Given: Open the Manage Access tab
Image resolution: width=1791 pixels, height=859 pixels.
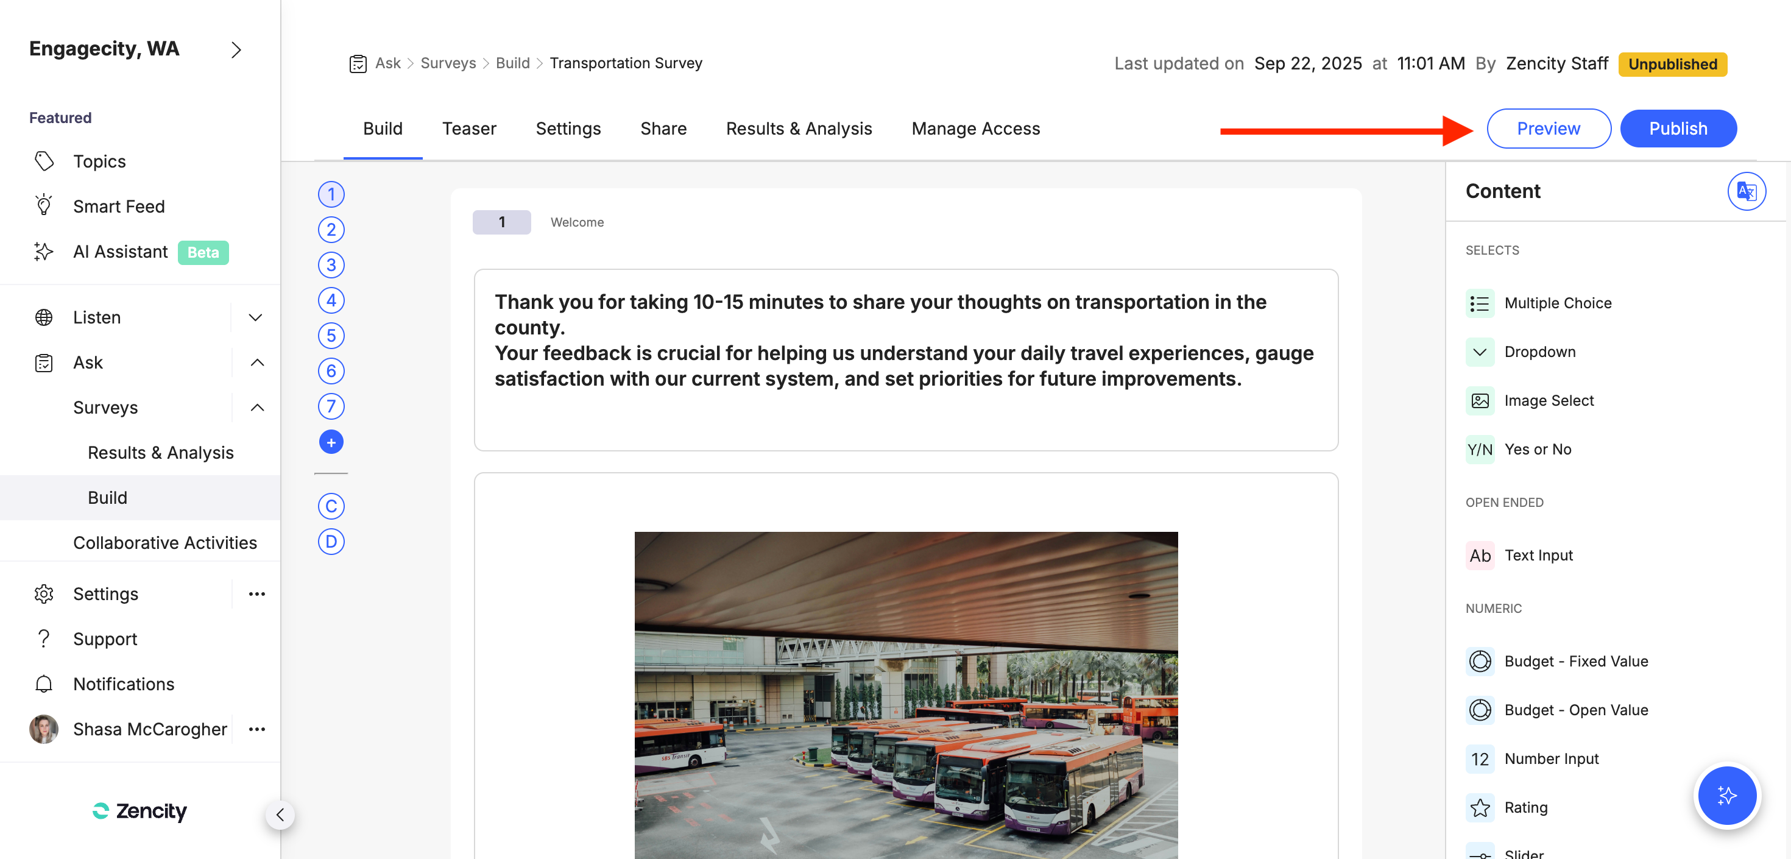Looking at the screenshot, I should (975, 129).
